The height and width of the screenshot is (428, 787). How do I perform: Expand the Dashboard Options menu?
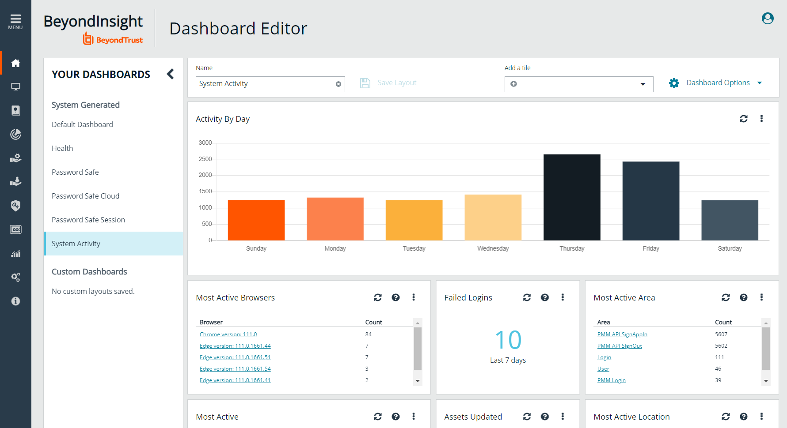point(718,83)
